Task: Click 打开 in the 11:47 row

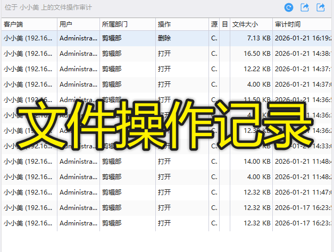Action: pyautogui.click(x=164, y=192)
